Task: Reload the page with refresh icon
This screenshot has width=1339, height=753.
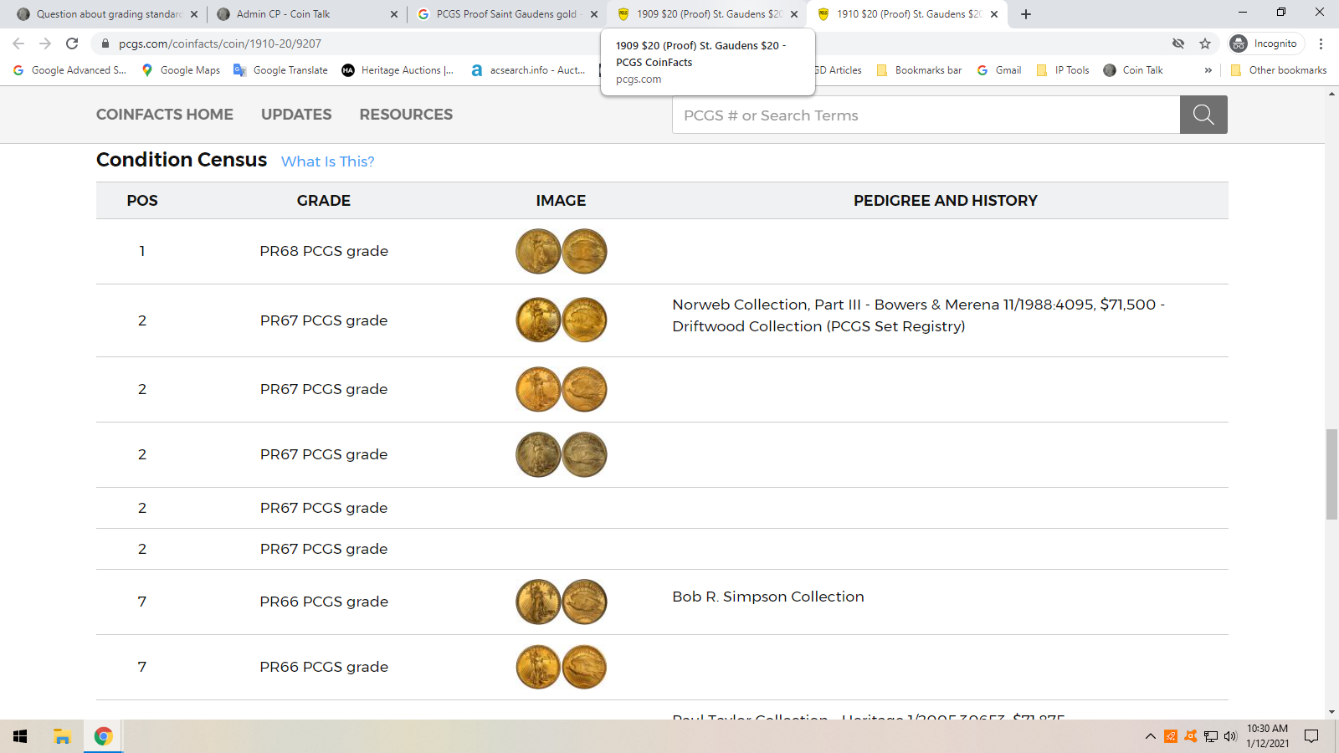Action: point(72,44)
